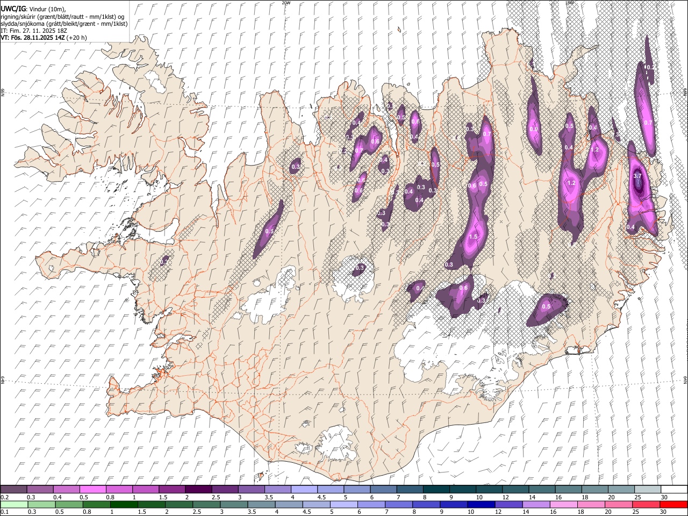Choose the light lavender 4 swatch in snow legend
Screen dimensions: 688x516
303,490
